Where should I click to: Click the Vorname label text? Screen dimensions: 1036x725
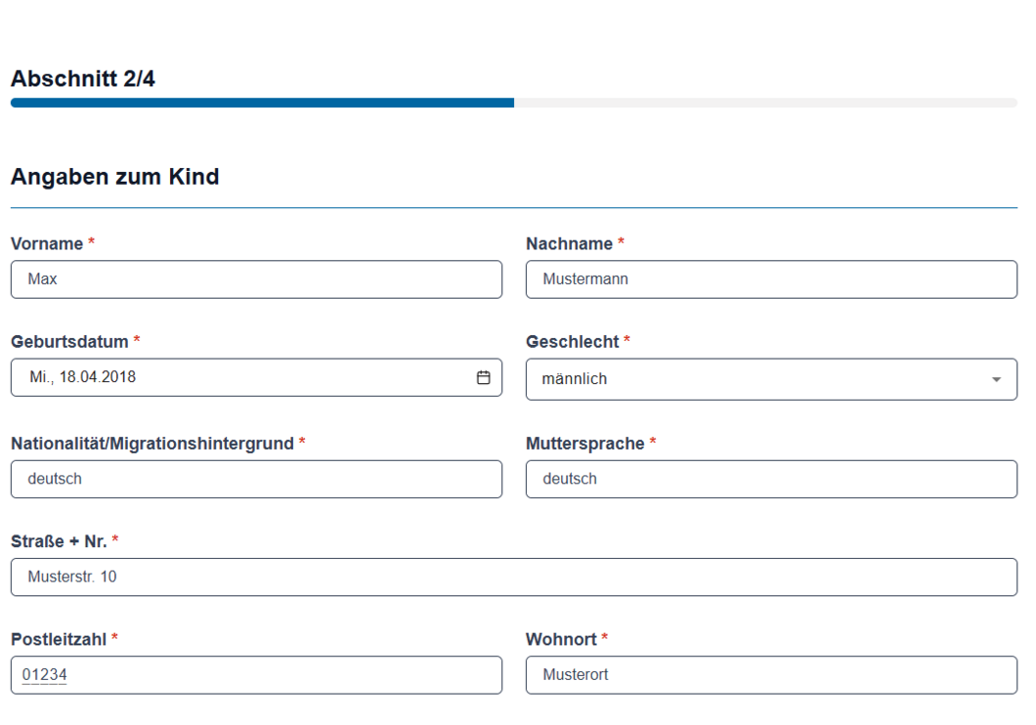(47, 243)
